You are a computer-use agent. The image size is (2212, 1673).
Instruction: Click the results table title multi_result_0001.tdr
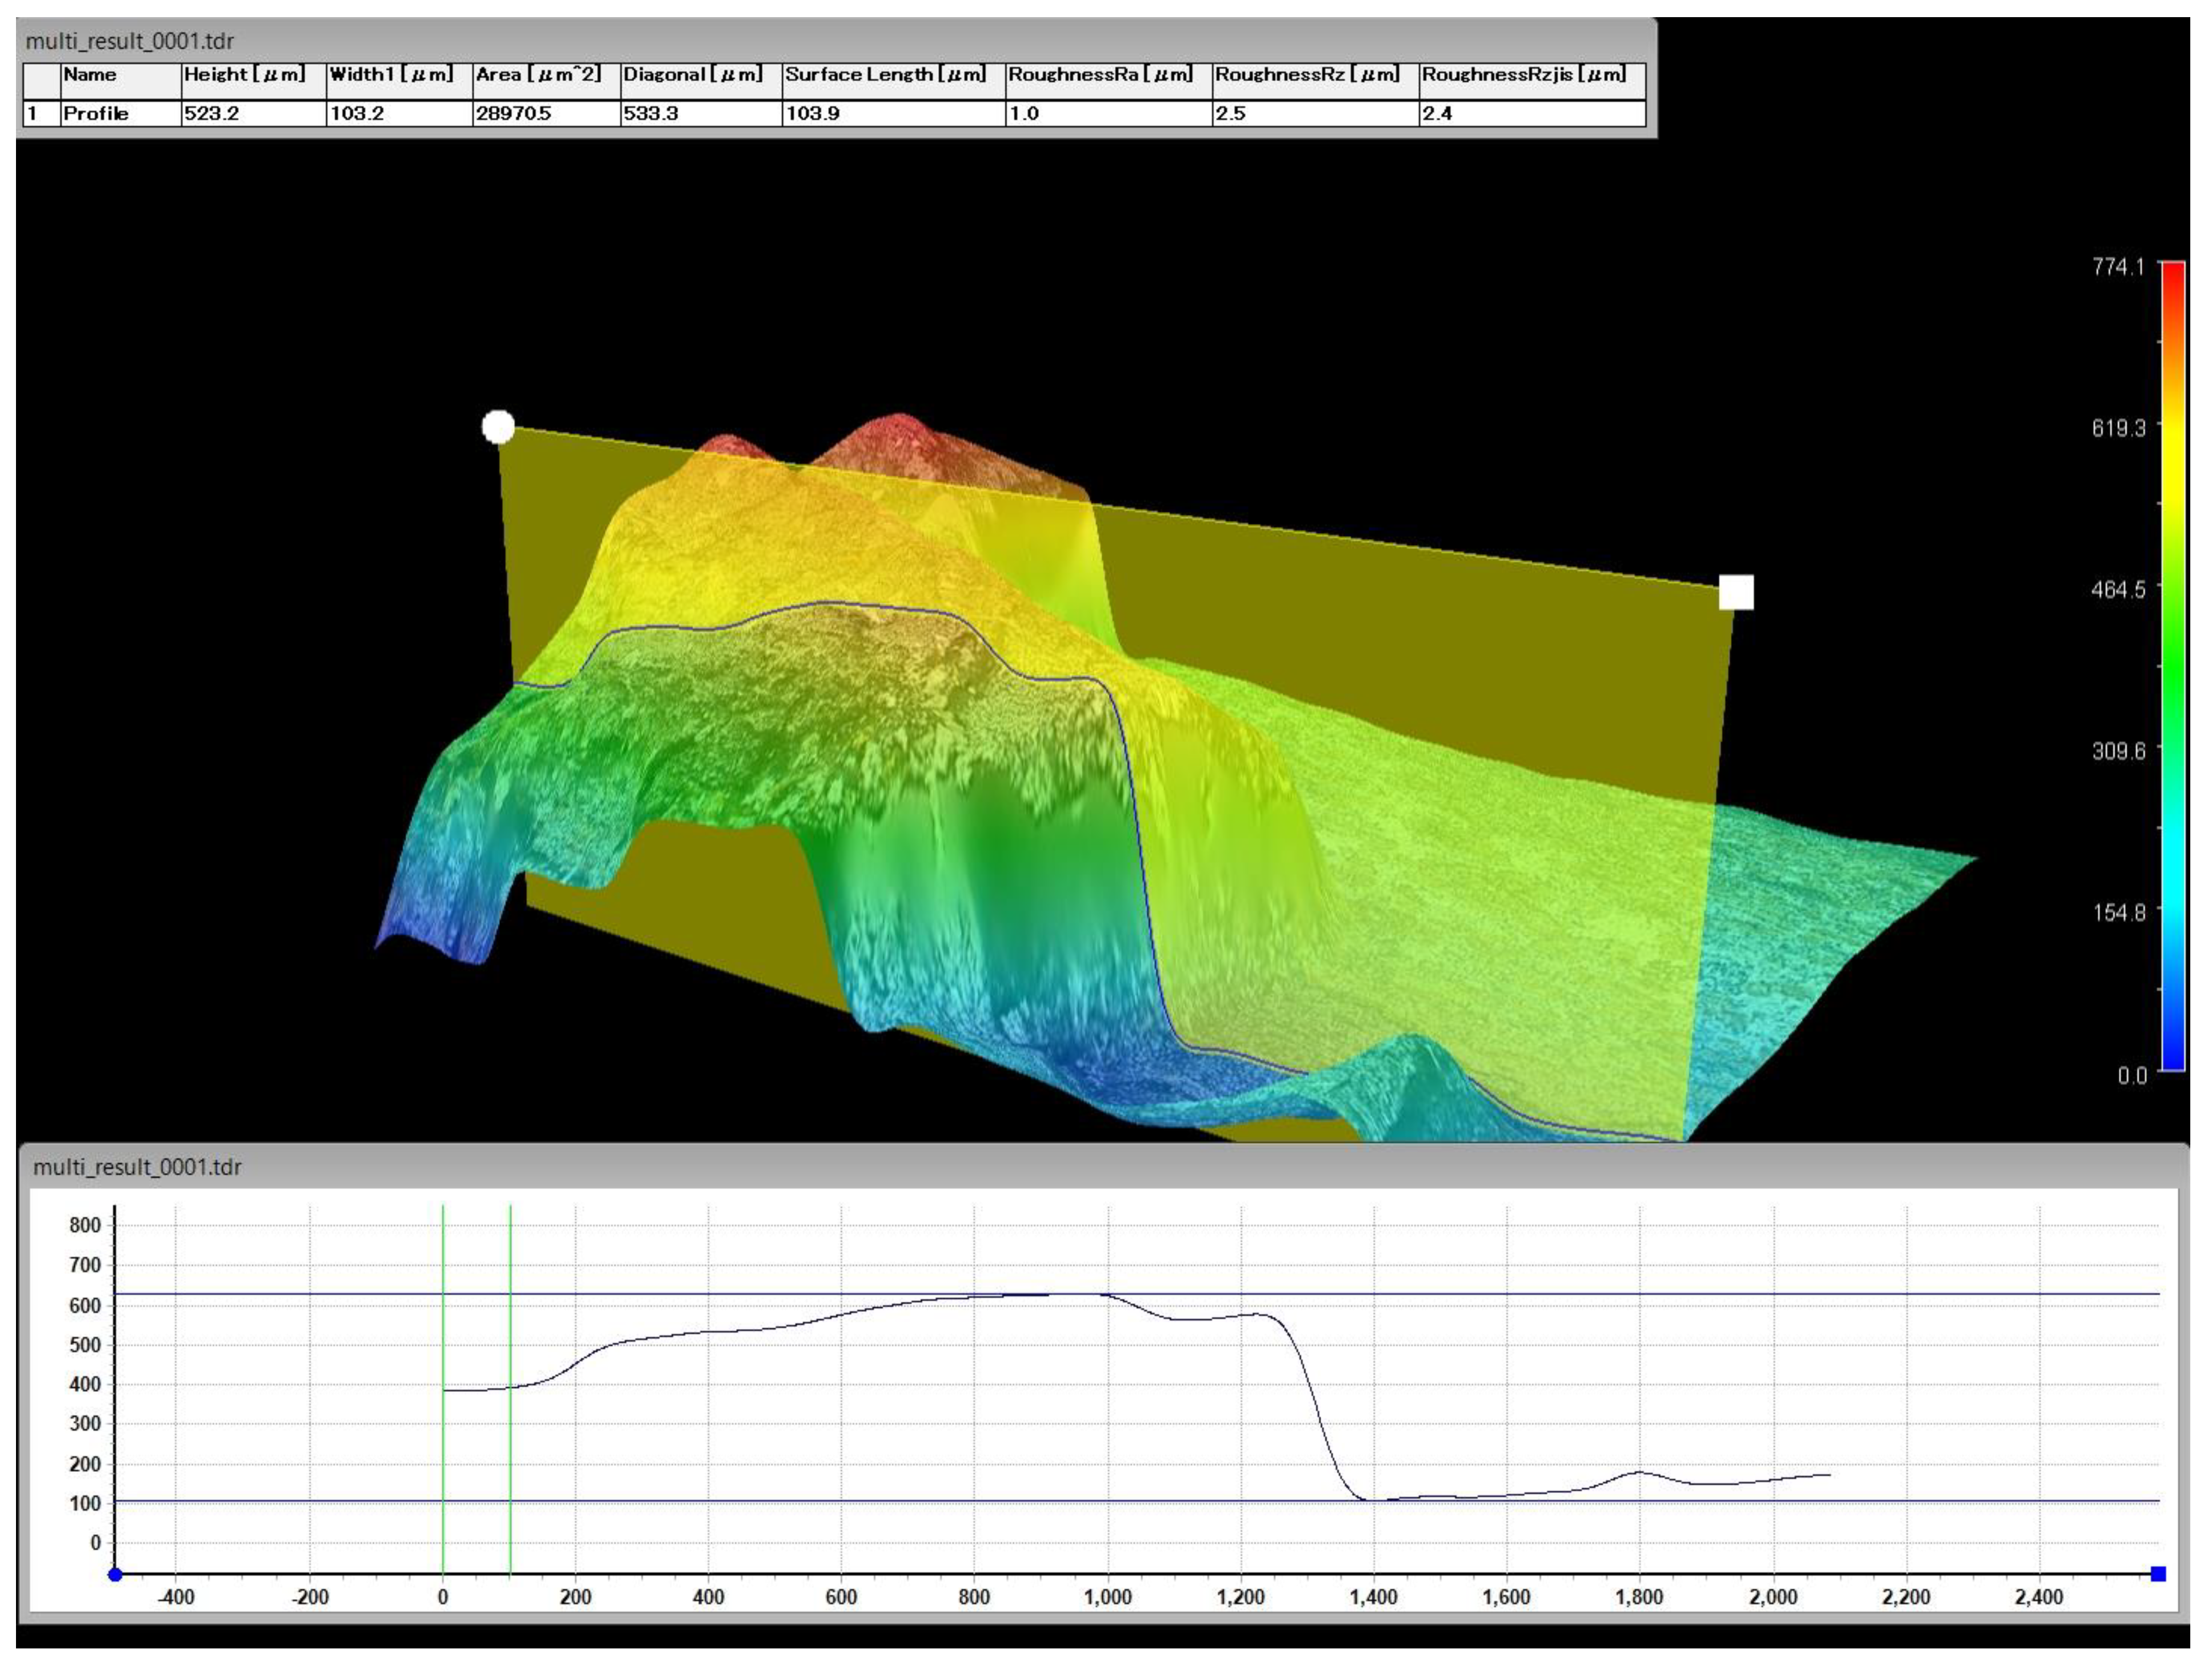pyautogui.click(x=130, y=42)
